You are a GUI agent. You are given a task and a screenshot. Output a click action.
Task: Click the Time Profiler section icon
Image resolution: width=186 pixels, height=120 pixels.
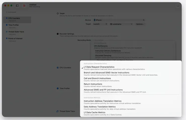[58, 88]
